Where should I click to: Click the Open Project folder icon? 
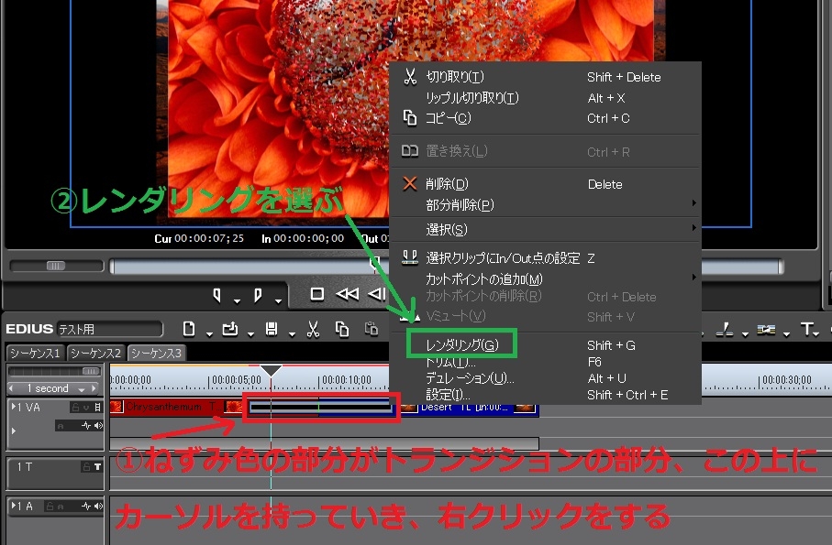click(x=229, y=329)
